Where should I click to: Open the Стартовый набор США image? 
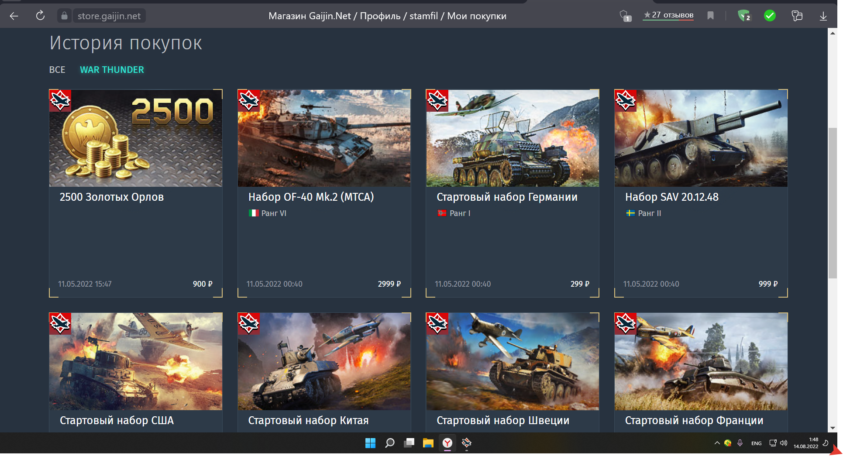click(x=136, y=361)
